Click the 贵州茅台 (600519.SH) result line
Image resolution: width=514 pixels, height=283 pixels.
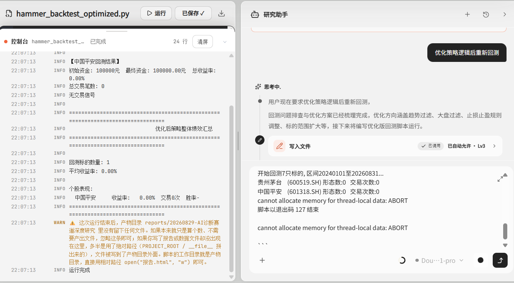[x=318, y=182]
